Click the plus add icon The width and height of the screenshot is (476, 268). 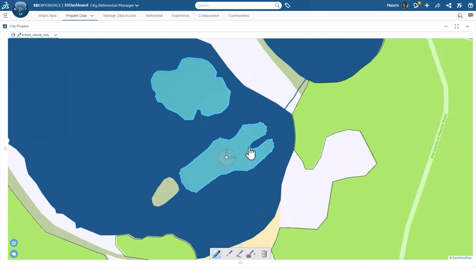tap(427, 5)
